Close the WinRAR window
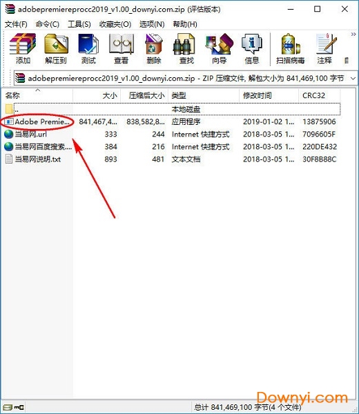This screenshot has width=359, height=414. pos(345,9)
